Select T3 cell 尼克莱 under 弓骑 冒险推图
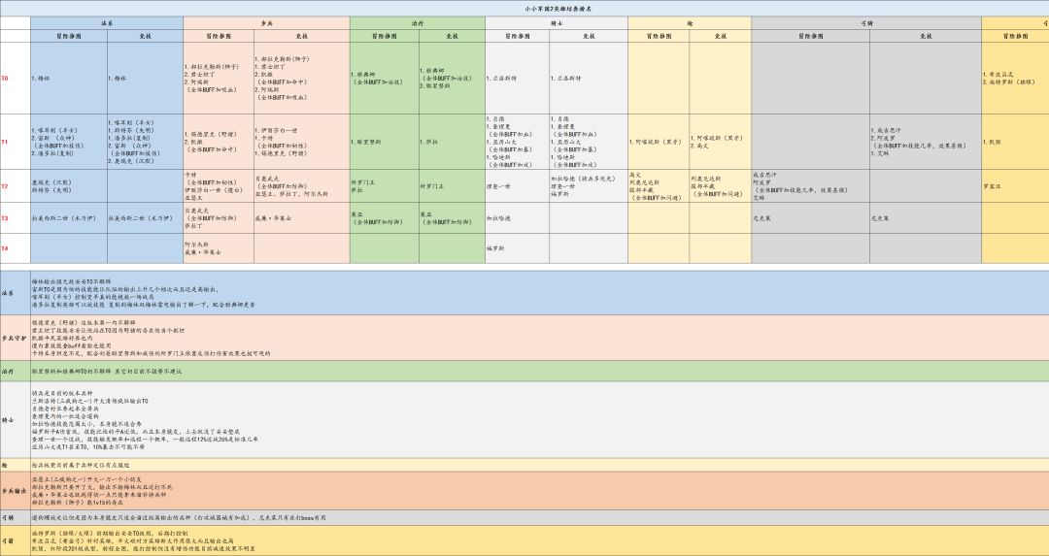The image size is (1049, 556). tap(811, 218)
